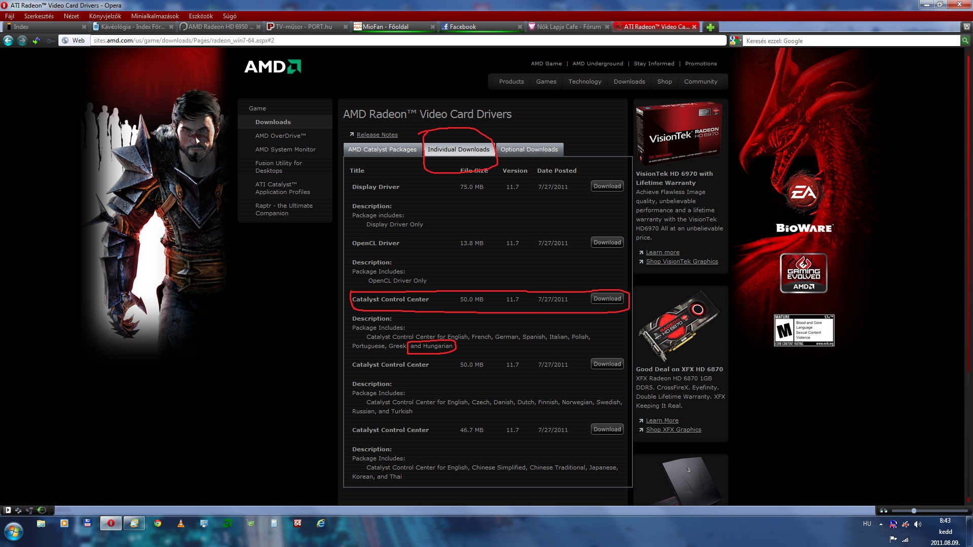This screenshot has width=973, height=547.
Task: Click the VisionTek HD 6970 product image
Action: coord(679,134)
